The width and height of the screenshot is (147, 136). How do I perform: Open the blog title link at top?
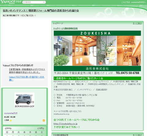[41, 10]
